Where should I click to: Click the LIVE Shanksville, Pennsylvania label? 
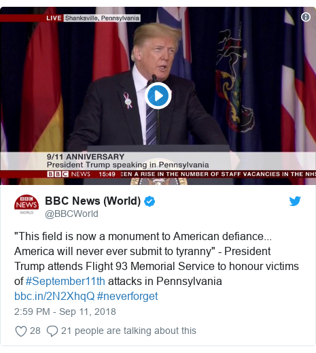point(93,18)
